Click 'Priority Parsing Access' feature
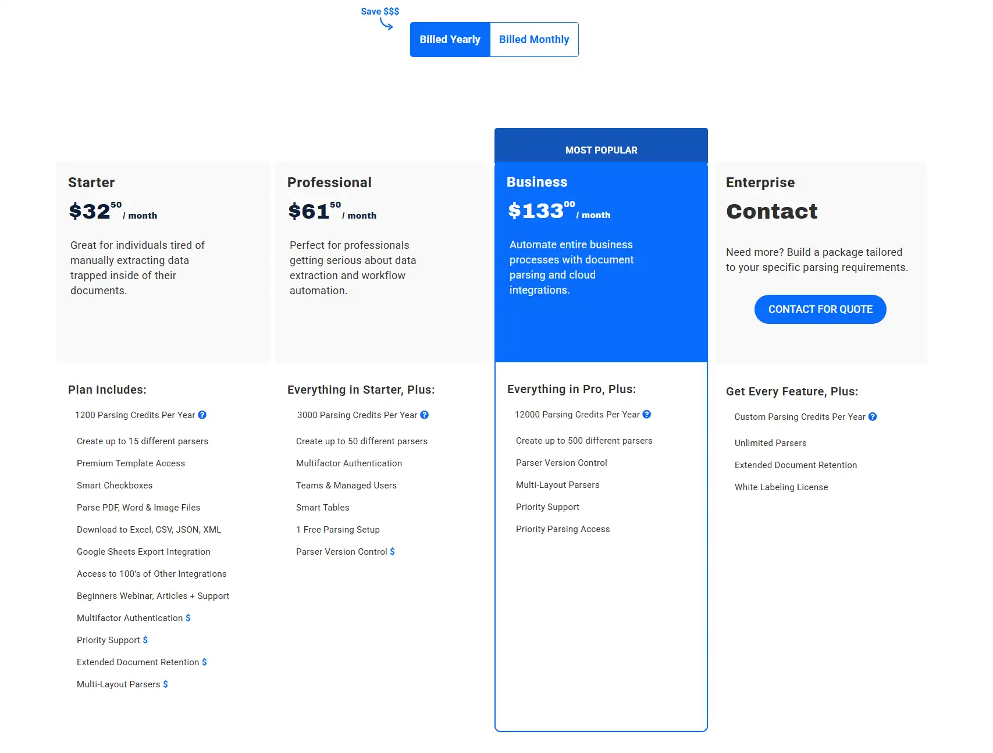The image size is (993, 753). (563, 529)
